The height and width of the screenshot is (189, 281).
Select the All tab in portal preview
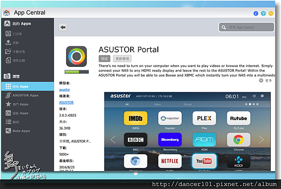[x=127, y=104]
